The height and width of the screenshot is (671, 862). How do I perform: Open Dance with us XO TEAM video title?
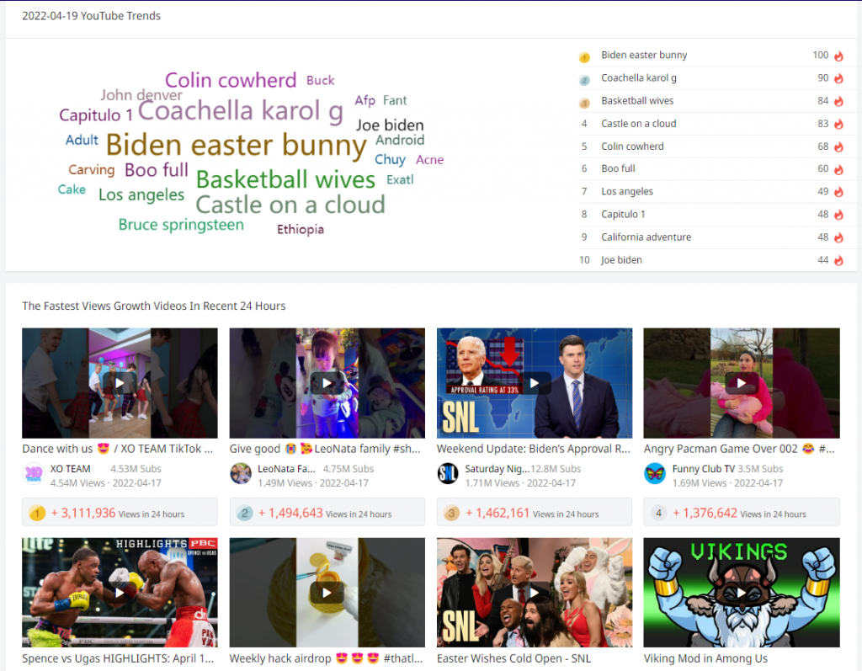117,449
